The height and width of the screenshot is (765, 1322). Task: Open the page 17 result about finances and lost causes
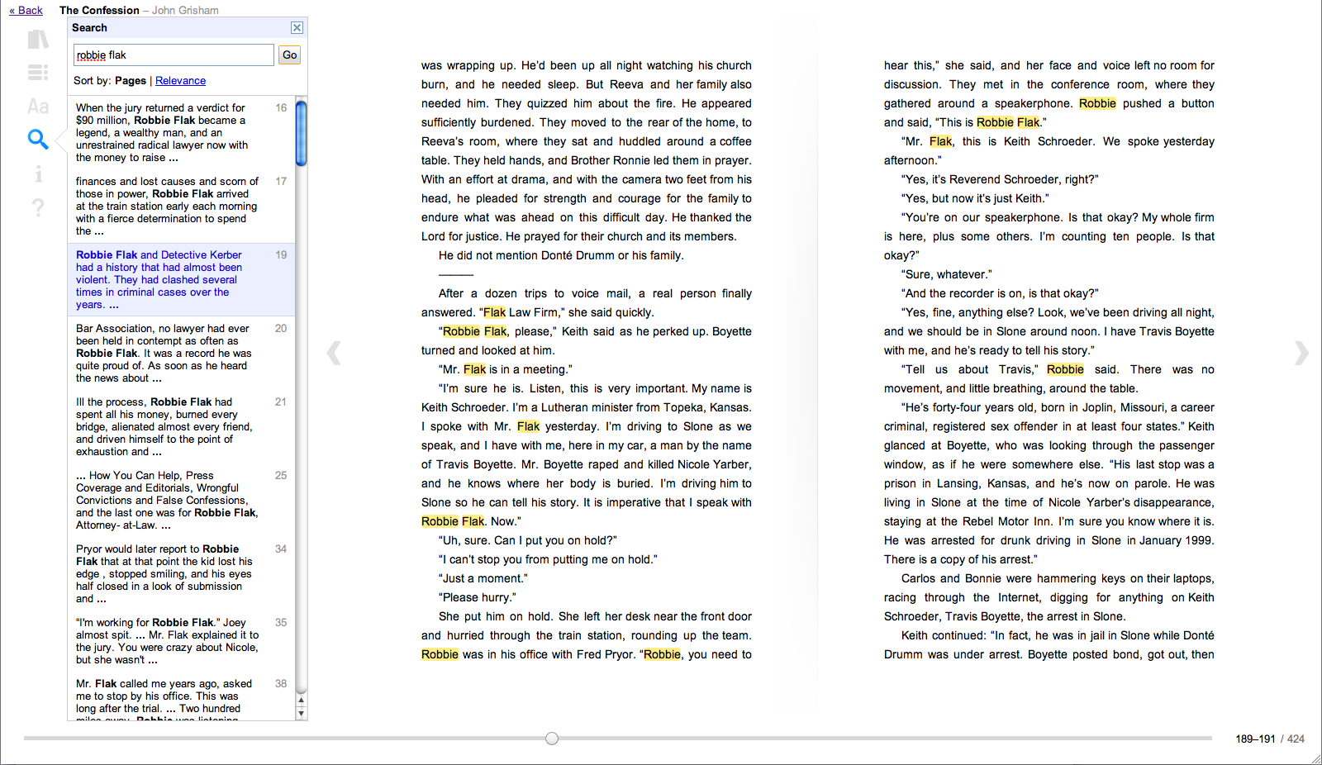point(181,207)
